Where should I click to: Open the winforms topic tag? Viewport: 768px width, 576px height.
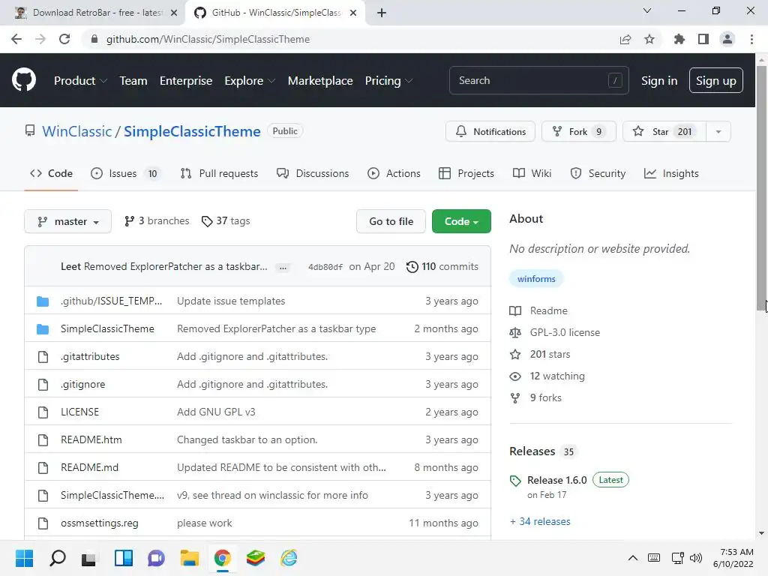pyautogui.click(x=536, y=279)
